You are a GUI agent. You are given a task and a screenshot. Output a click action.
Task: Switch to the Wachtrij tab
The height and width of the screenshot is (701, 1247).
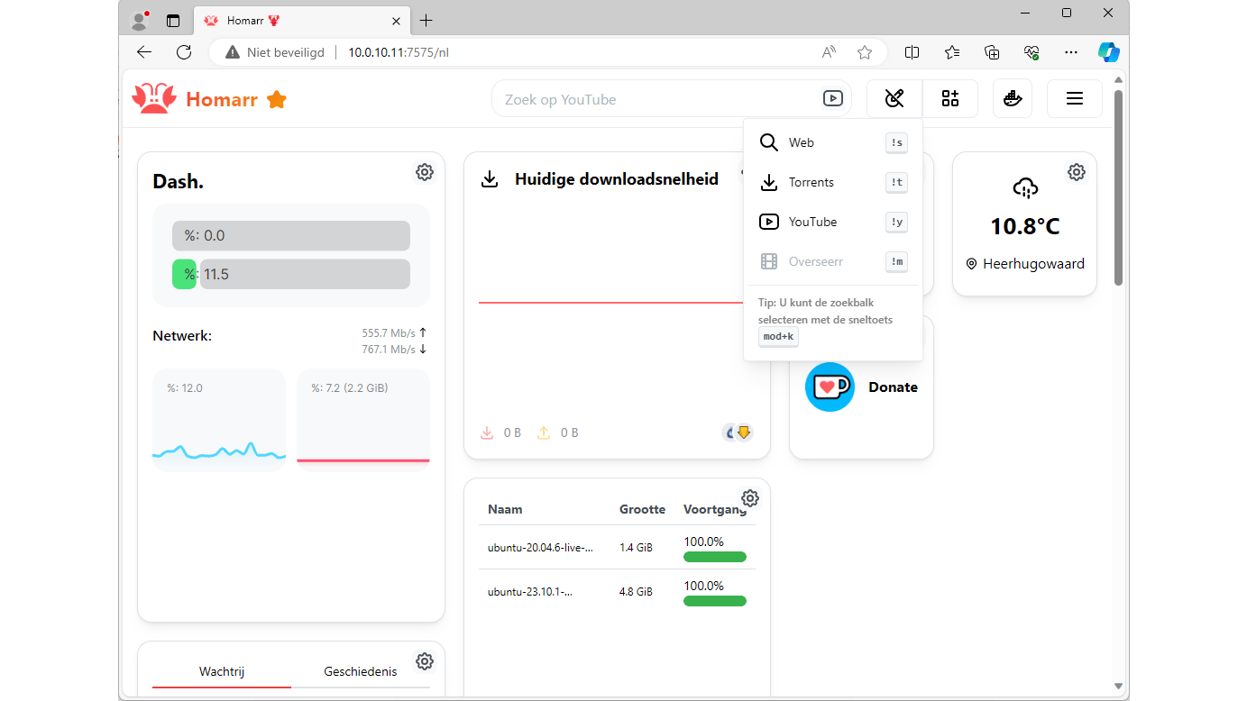coord(222,671)
